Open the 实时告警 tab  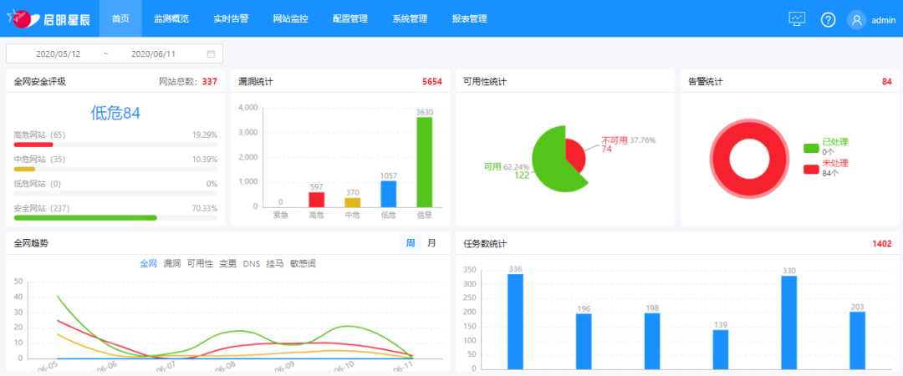pos(231,18)
